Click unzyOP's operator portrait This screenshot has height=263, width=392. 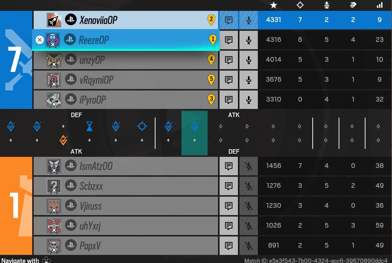(54, 60)
